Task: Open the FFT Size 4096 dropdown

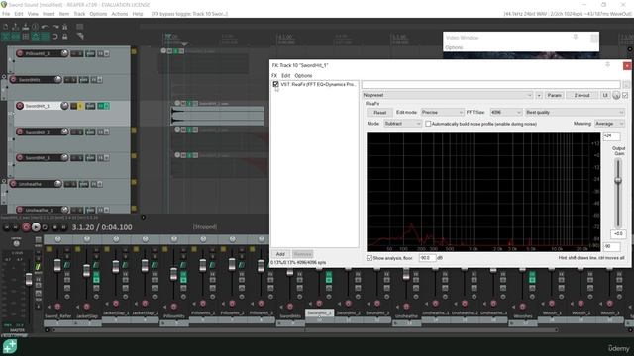Action: click(506, 112)
